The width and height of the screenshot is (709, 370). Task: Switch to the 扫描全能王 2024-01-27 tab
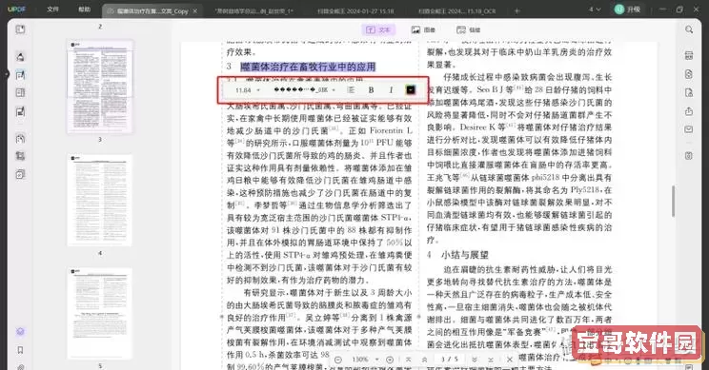(355, 10)
